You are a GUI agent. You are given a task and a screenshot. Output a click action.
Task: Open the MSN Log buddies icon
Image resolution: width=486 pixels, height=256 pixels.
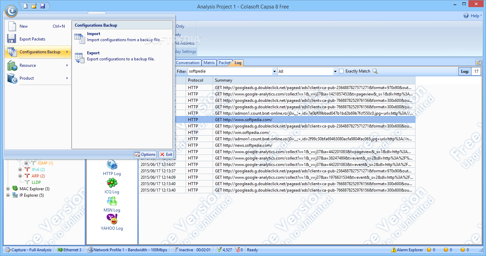point(112,201)
